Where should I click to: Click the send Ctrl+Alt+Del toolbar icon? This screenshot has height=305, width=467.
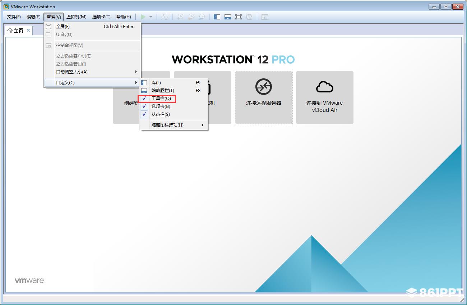tap(165, 17)
